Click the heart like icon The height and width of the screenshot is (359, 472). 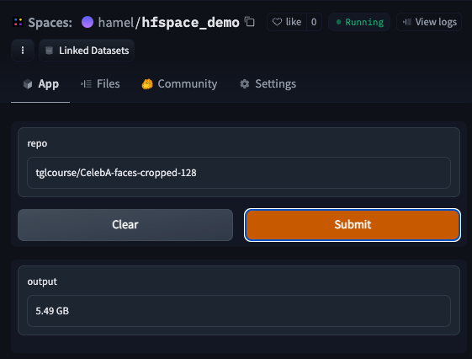pos(277,22)
